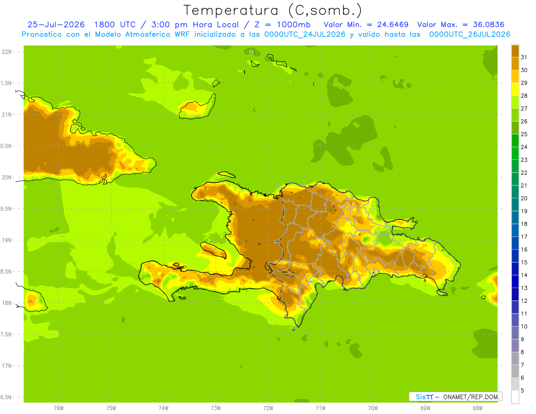The width and height of the screenshot is (536, 414).
Task: Click legend value "25" on color scale
Action: [524, 134]
